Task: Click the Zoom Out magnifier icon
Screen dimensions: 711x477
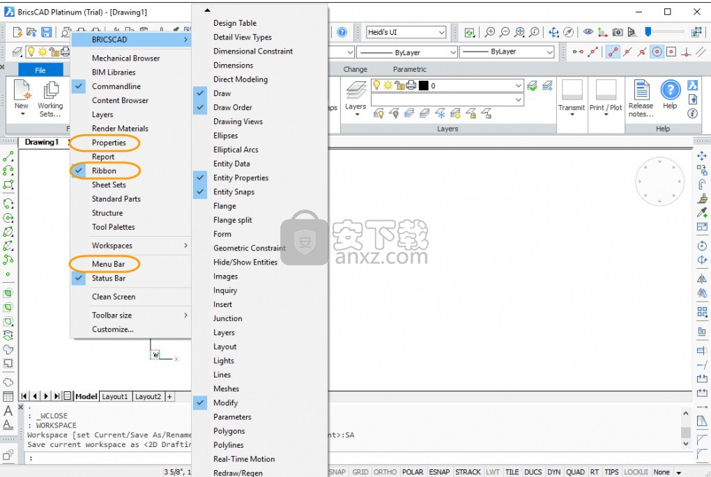Action: tap(504, 32)
